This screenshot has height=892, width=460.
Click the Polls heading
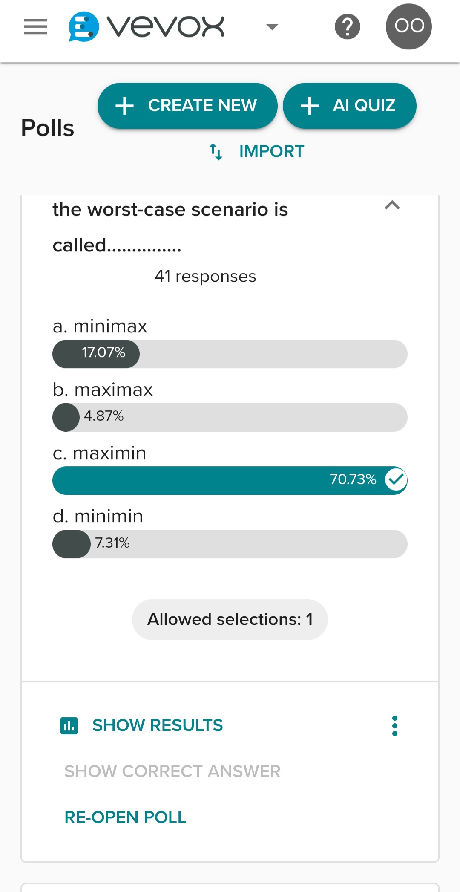[x=47, y=127]
